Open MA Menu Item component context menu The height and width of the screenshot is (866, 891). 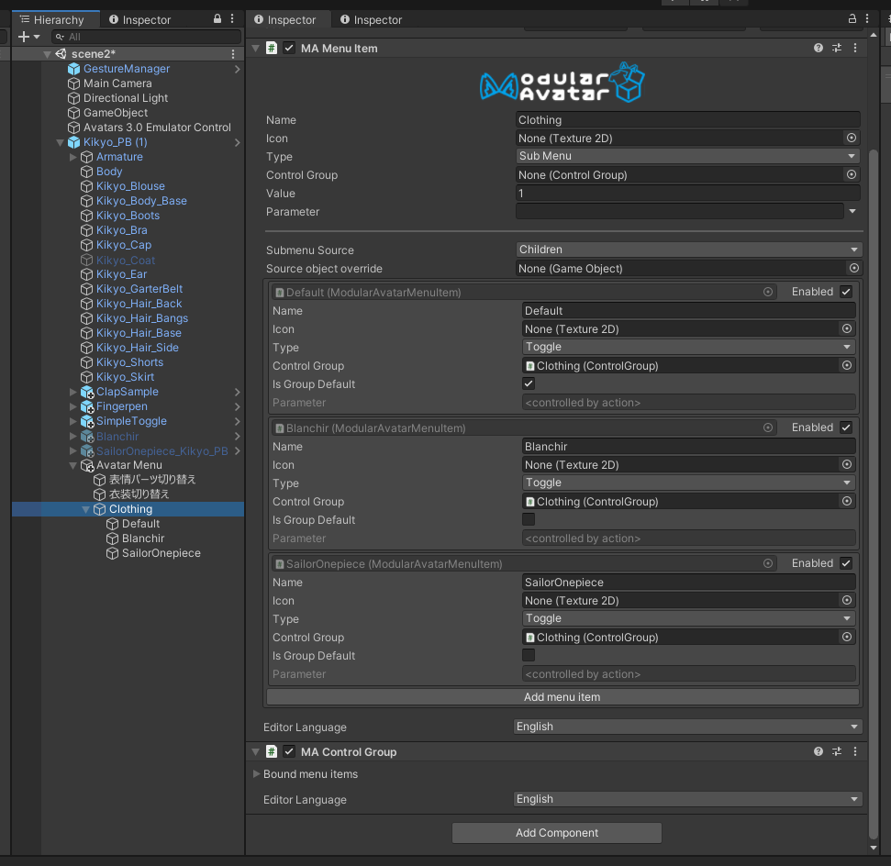854,49
